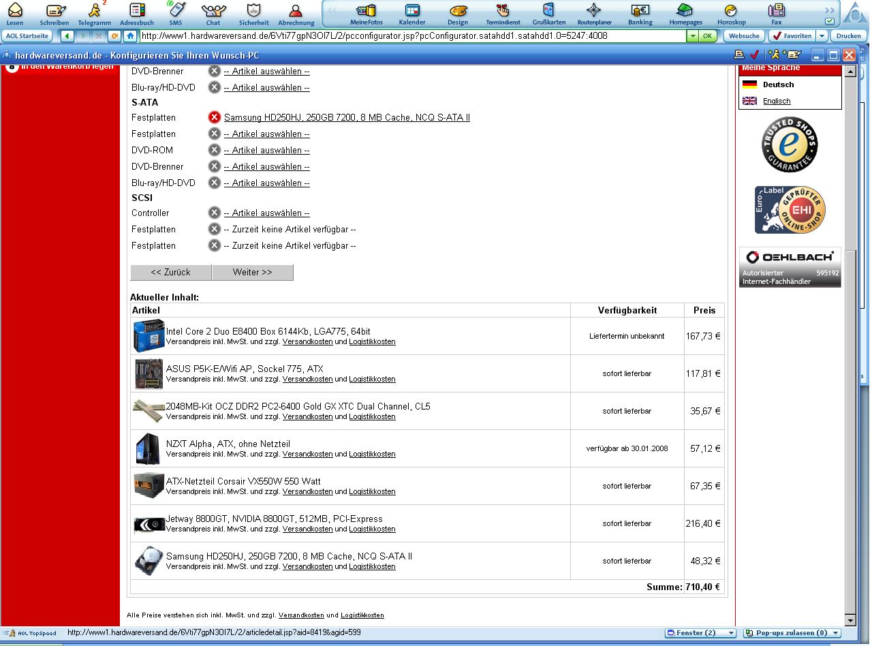The width and height of the screenshot is (872, 646).
Task: Click the Websuche button
Action: [743, 36]
